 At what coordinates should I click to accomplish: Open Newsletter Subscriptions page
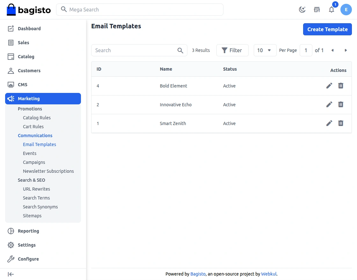(48, 171)
